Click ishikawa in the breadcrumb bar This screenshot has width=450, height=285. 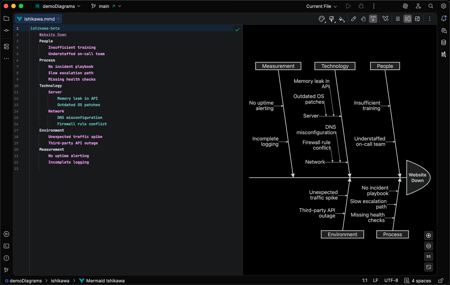(60, 280)
